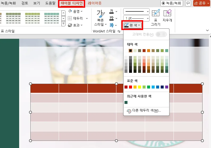Pick the recently used dark green swatch
211x148 pixels.
126,102
